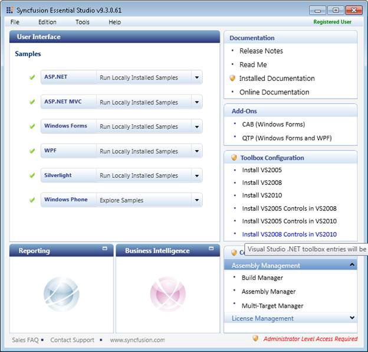Collapse the Assembly Management section
This screenshot has height=352, width=368.
(352, 265)
